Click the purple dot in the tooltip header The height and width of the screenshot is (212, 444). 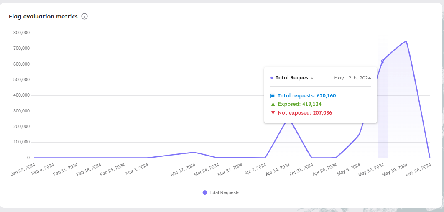point(272,78)
